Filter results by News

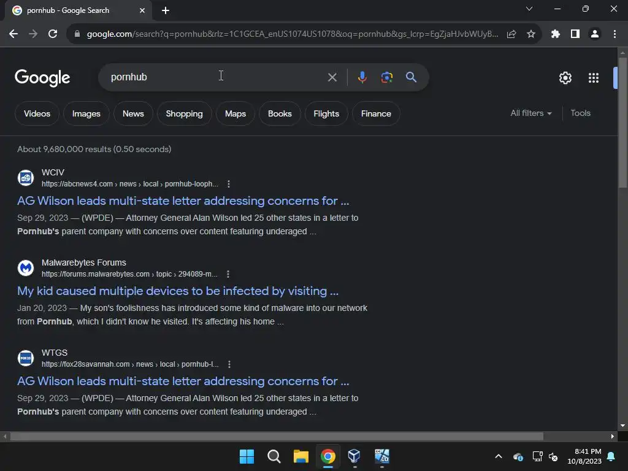(x=133, y=113)
